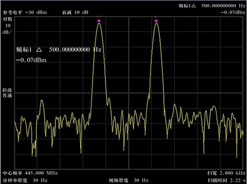Click the 对数 log scale label
247x184 pixels.
coord(7,19)
